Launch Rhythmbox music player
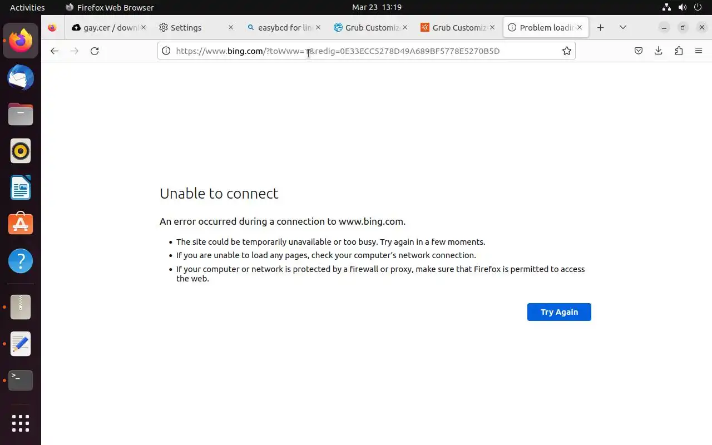The width and height of the screenshot is (712, 445). [x=21, y=151]
